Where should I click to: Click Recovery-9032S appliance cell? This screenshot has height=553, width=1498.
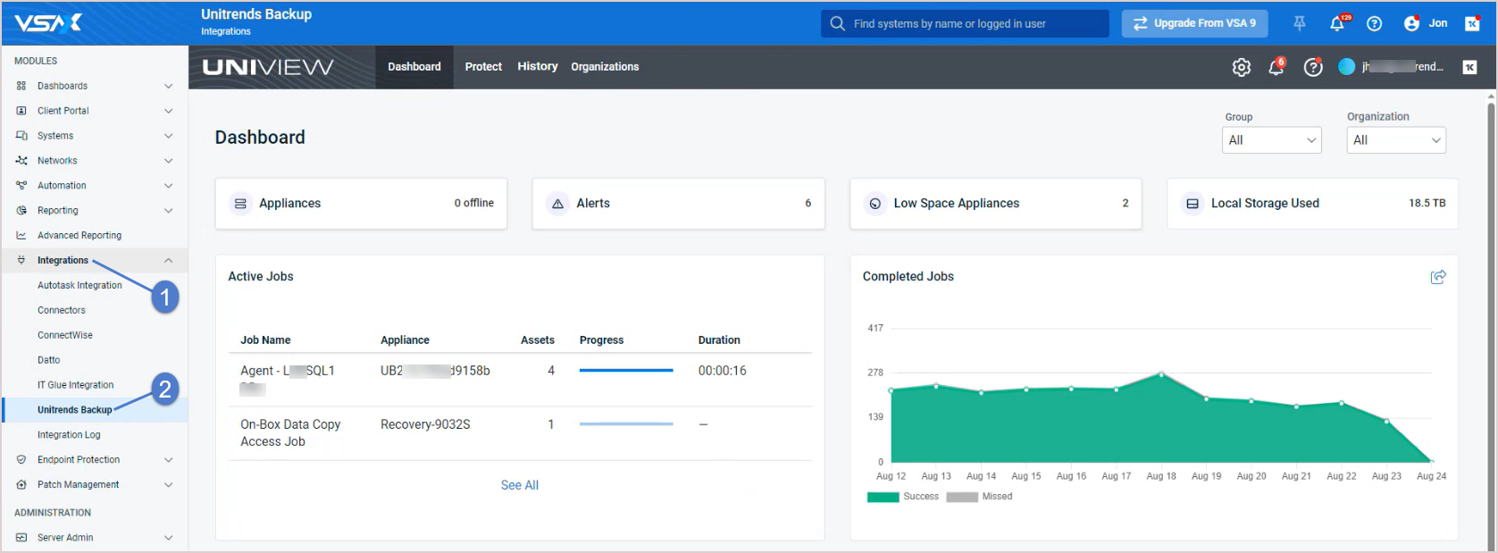click(425, 424)
